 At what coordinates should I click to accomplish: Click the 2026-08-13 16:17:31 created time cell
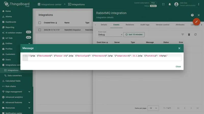click(x=52, y=30)
